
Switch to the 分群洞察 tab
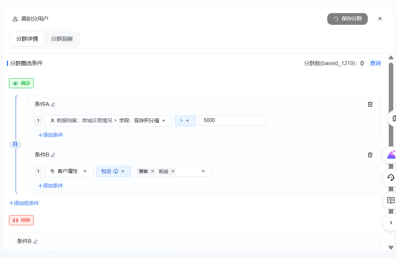point(62,39)
